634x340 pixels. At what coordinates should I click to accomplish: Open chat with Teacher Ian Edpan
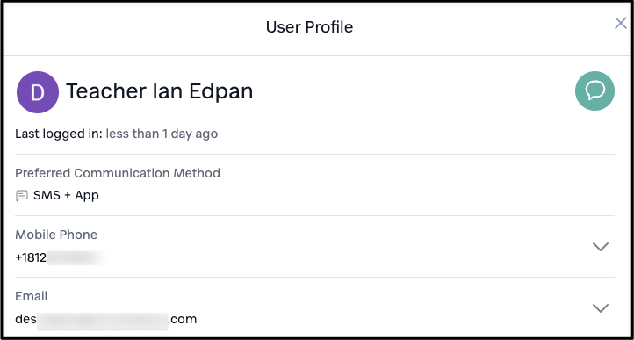click(x=594, y=91)
